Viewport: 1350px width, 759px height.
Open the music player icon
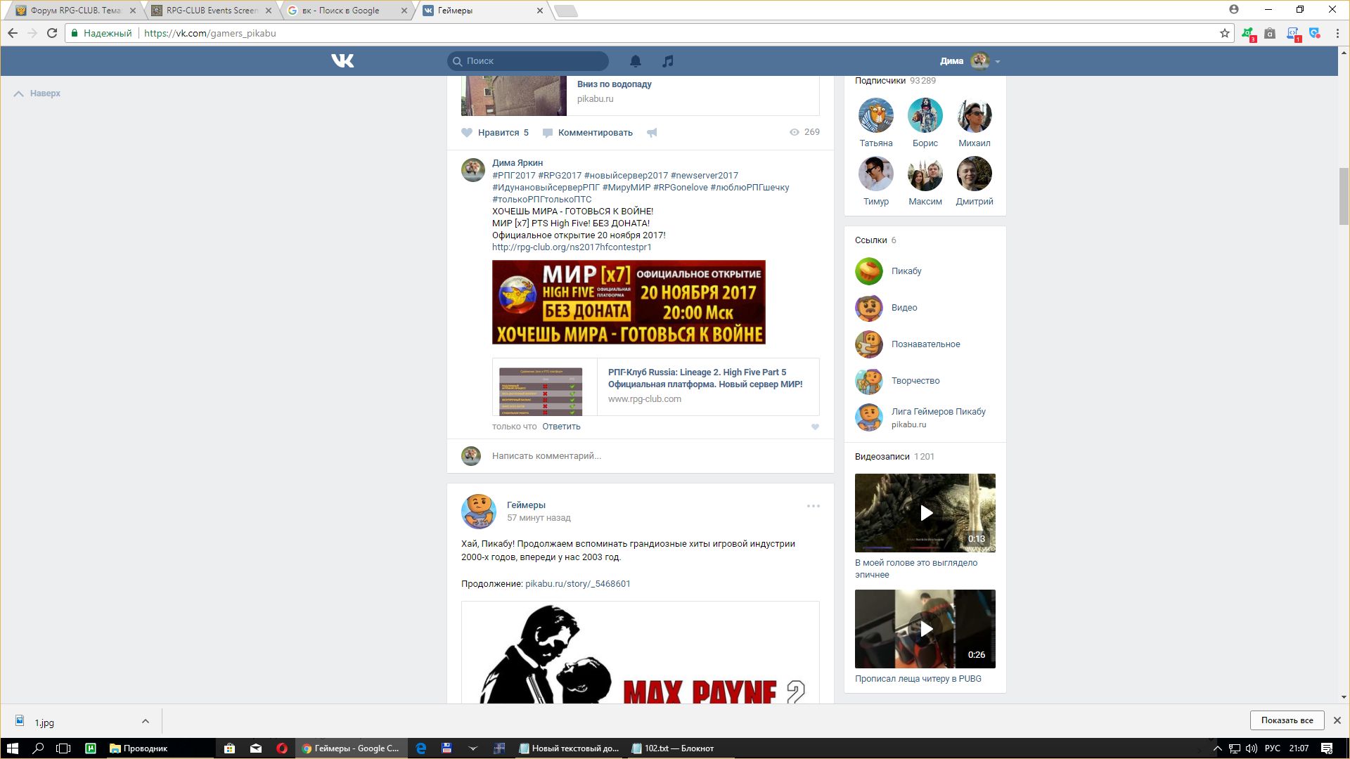[667, 61]
